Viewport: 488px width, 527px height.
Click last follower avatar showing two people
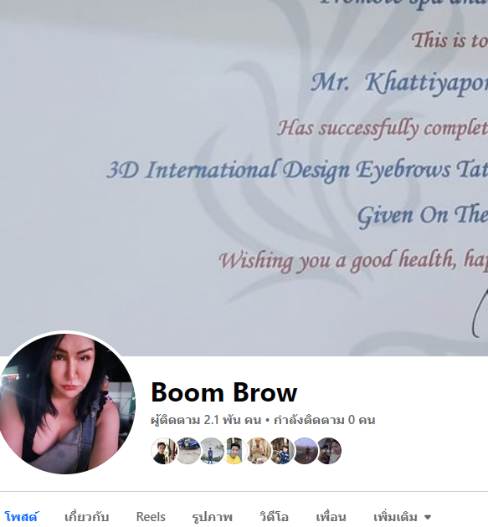click(329, 451)
